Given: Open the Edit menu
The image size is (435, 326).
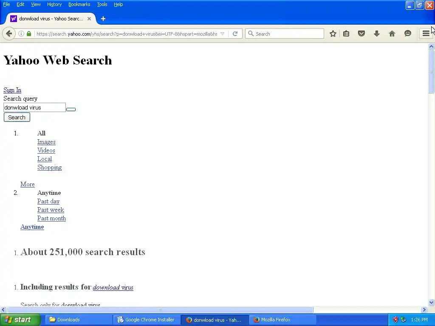Looking at the screenshot, I should click(20, 4).
